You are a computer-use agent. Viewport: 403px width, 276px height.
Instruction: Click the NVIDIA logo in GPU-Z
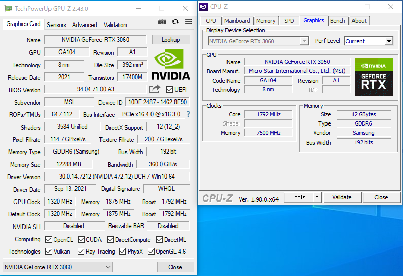171,64
